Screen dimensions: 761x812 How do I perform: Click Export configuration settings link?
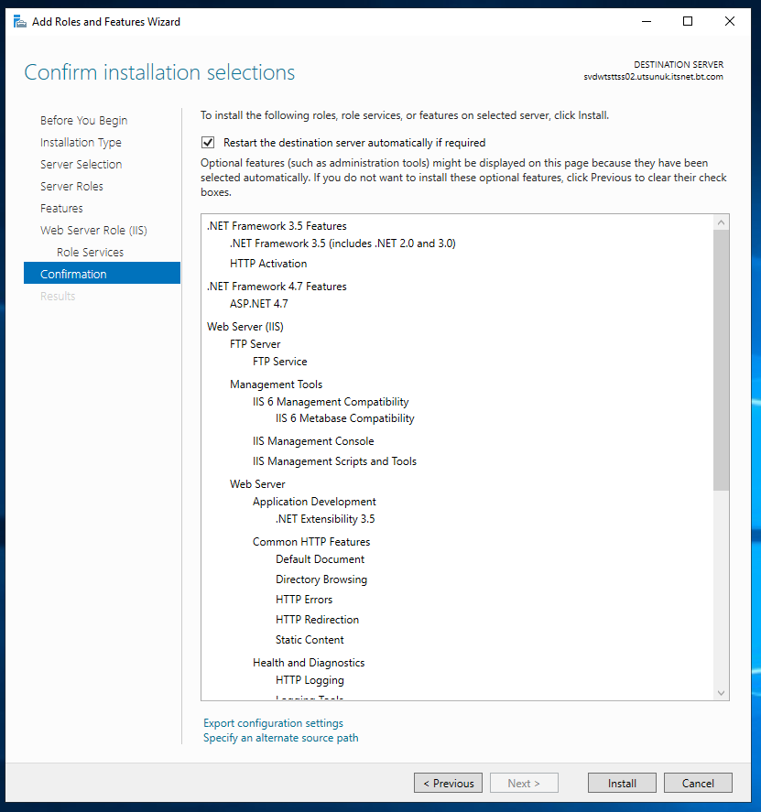click(273, 723)
